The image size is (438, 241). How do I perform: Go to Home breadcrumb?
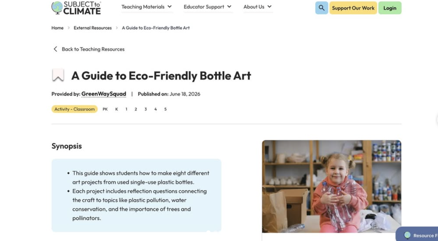(58, 28)
